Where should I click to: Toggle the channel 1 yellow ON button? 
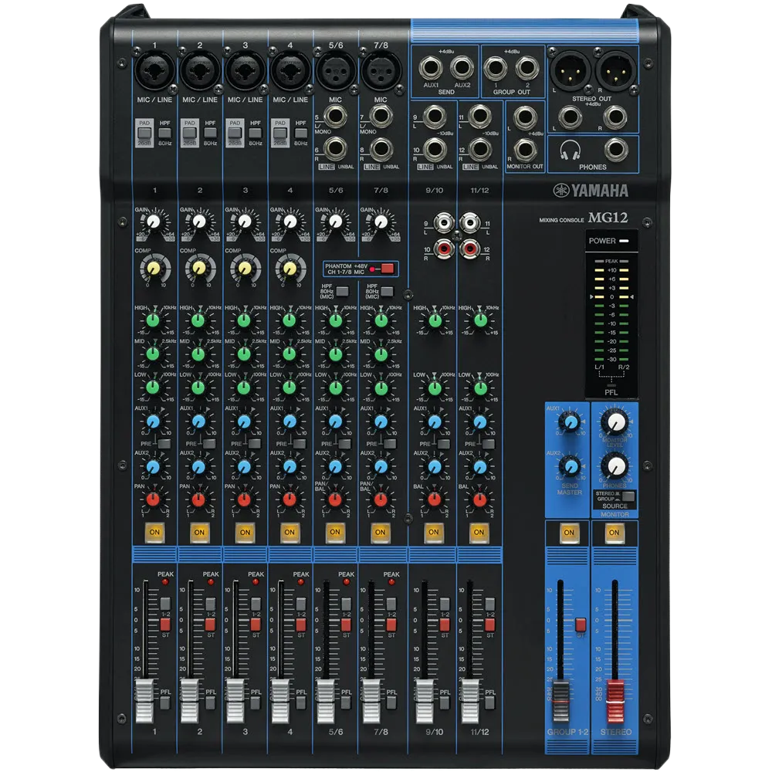pyautogui.click(x=154, y=532)
